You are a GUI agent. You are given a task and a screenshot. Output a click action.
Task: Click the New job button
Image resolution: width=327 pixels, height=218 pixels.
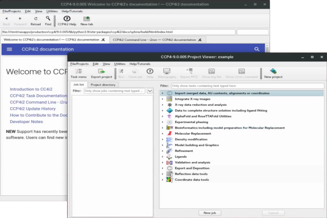coord(210,213)
